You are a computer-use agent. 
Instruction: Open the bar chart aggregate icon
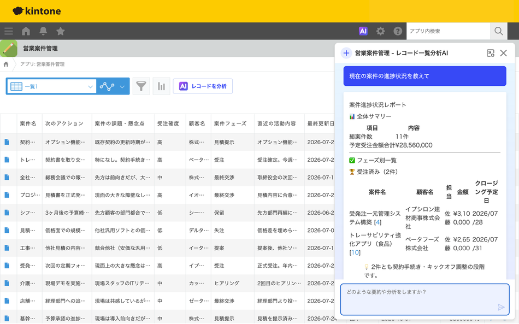[x=162, y=86]
